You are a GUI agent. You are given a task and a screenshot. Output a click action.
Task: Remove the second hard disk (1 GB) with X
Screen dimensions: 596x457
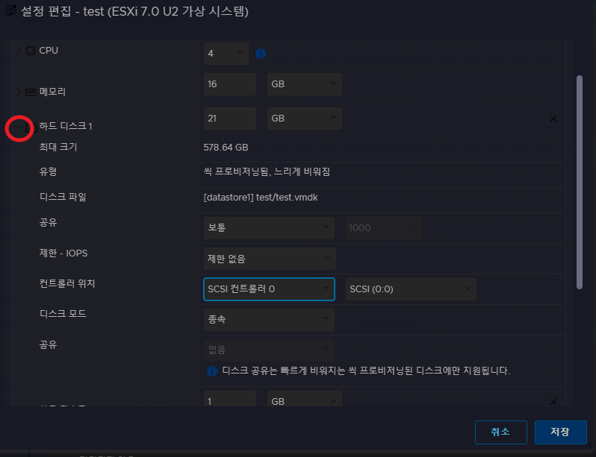[x=553, y=402]
